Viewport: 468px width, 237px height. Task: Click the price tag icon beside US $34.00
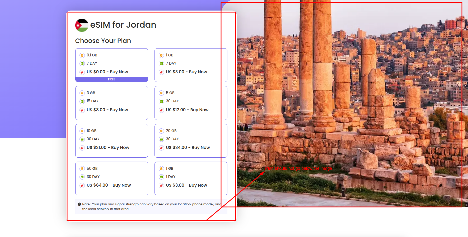click(x=161, y=148)
